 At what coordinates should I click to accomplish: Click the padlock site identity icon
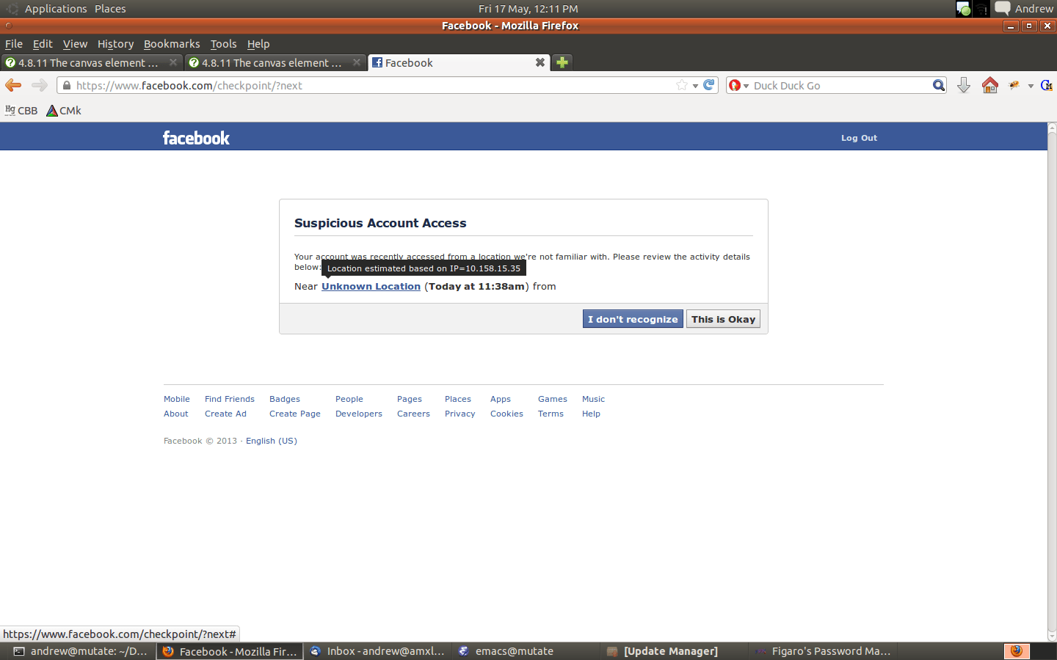[67, 85]
